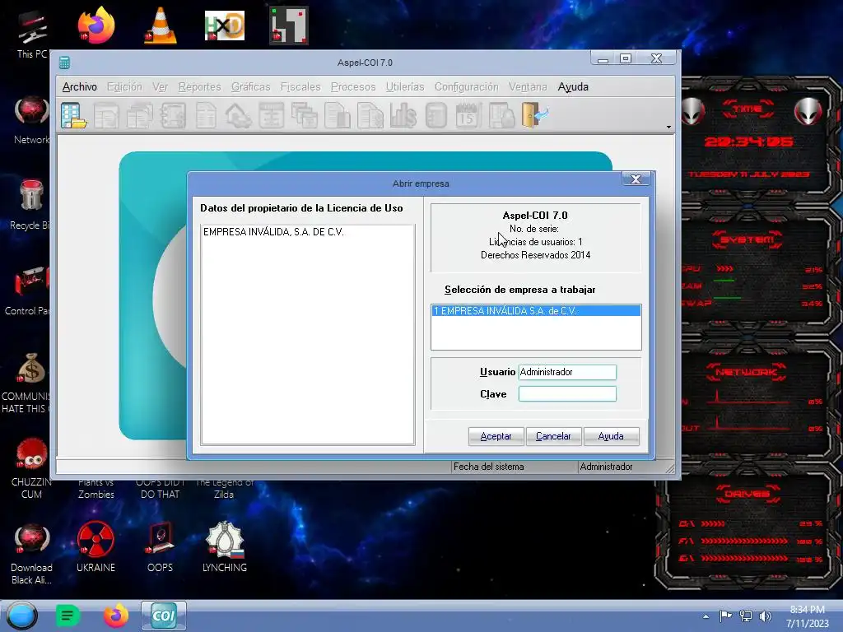
Task: Click the Aceptar button
Action: click(496, 436)
